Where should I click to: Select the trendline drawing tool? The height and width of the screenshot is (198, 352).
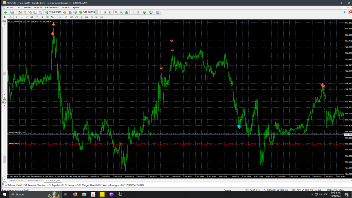(27, 17)
